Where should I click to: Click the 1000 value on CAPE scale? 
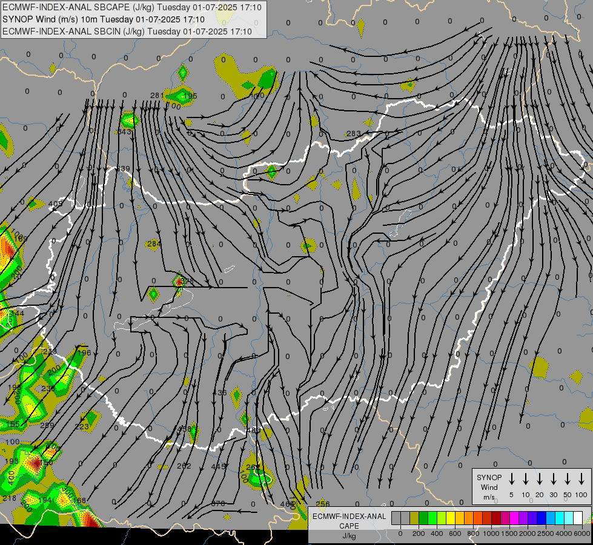(x=491, y=533)
